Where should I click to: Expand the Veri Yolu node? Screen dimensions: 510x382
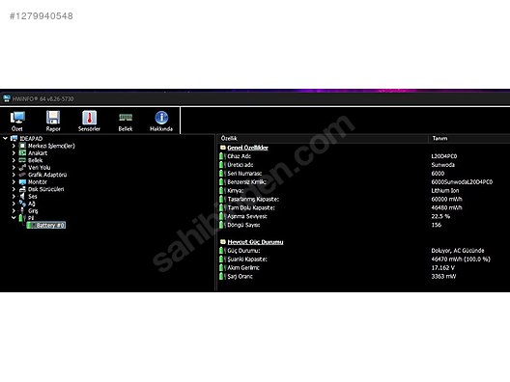[x=14, y=167]
